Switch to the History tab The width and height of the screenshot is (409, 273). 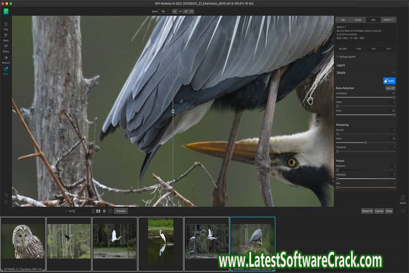click(388, 20)
